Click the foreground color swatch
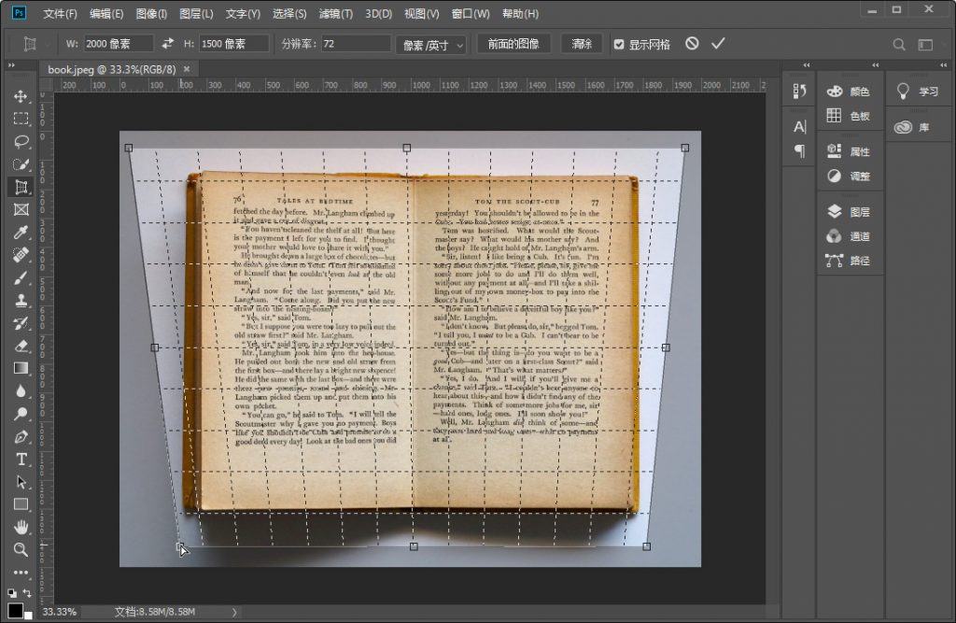 15,610
